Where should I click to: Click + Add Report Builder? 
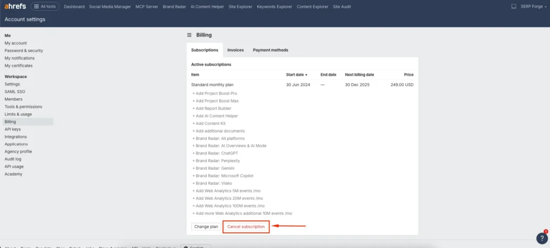tap(212, 108)
